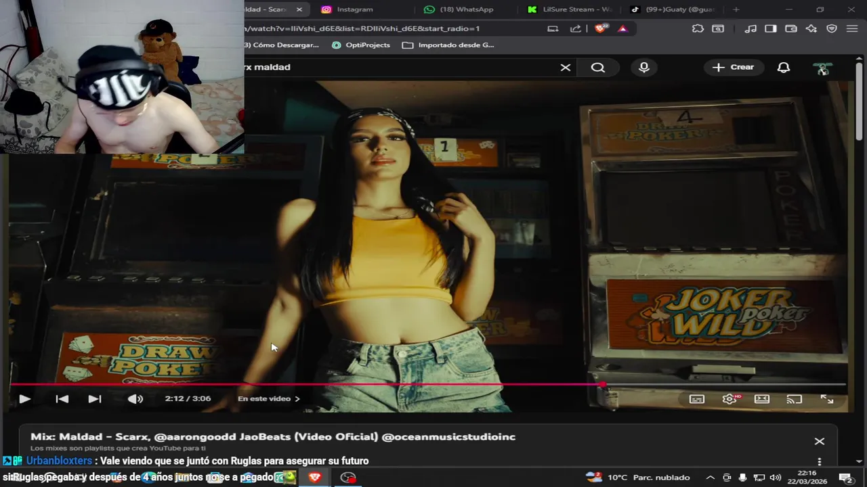The image size is (867, 487).
Task: Open the YouTube account avatar menu
Action: (822, 68)
